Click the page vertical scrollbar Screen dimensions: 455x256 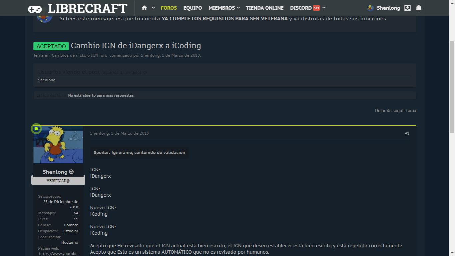(x=452, y=87)
